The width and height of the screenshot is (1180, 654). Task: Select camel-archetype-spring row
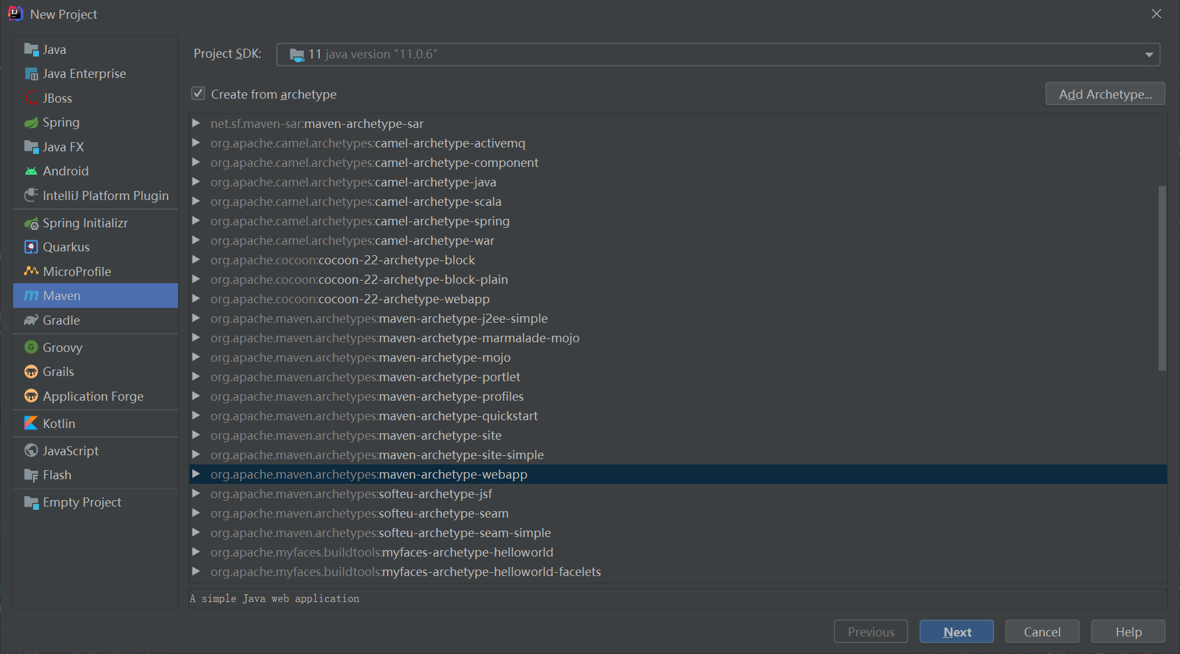click(x=678, y=221)
